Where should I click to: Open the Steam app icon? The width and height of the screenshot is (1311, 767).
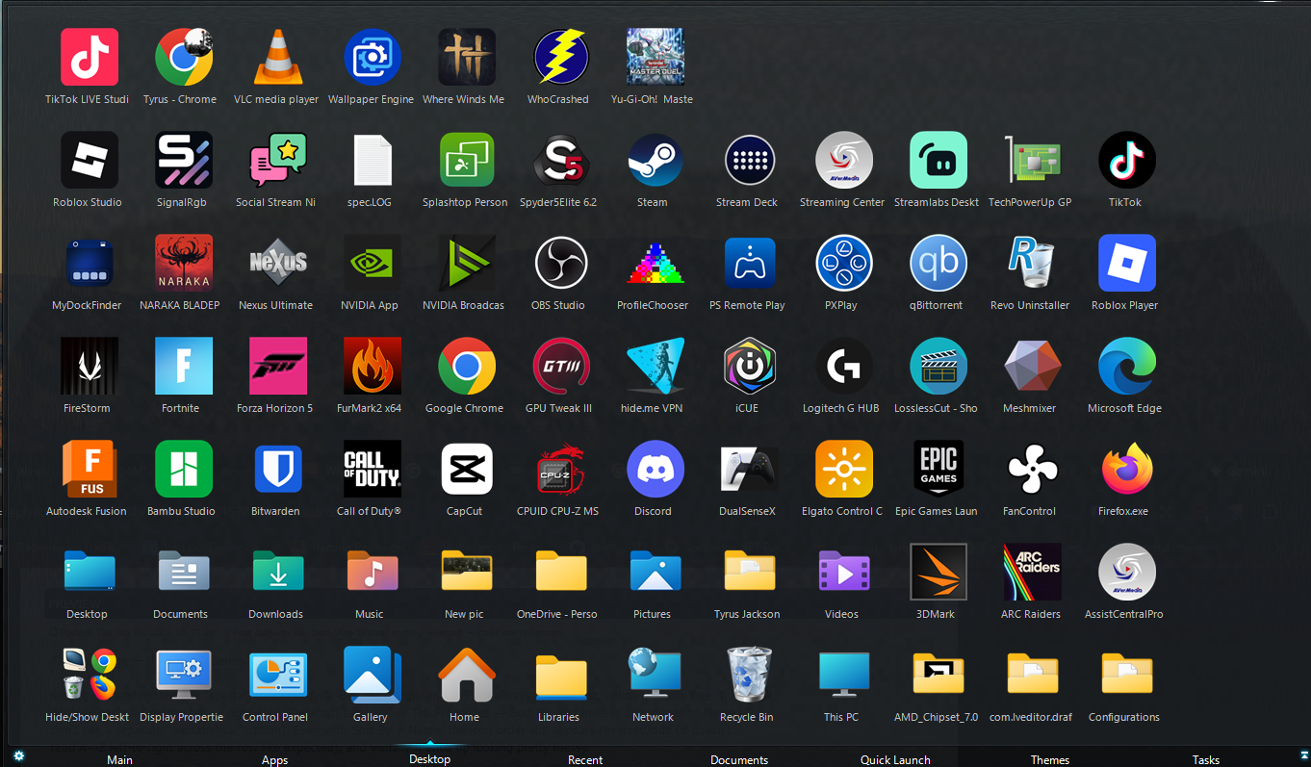point(653,161)
